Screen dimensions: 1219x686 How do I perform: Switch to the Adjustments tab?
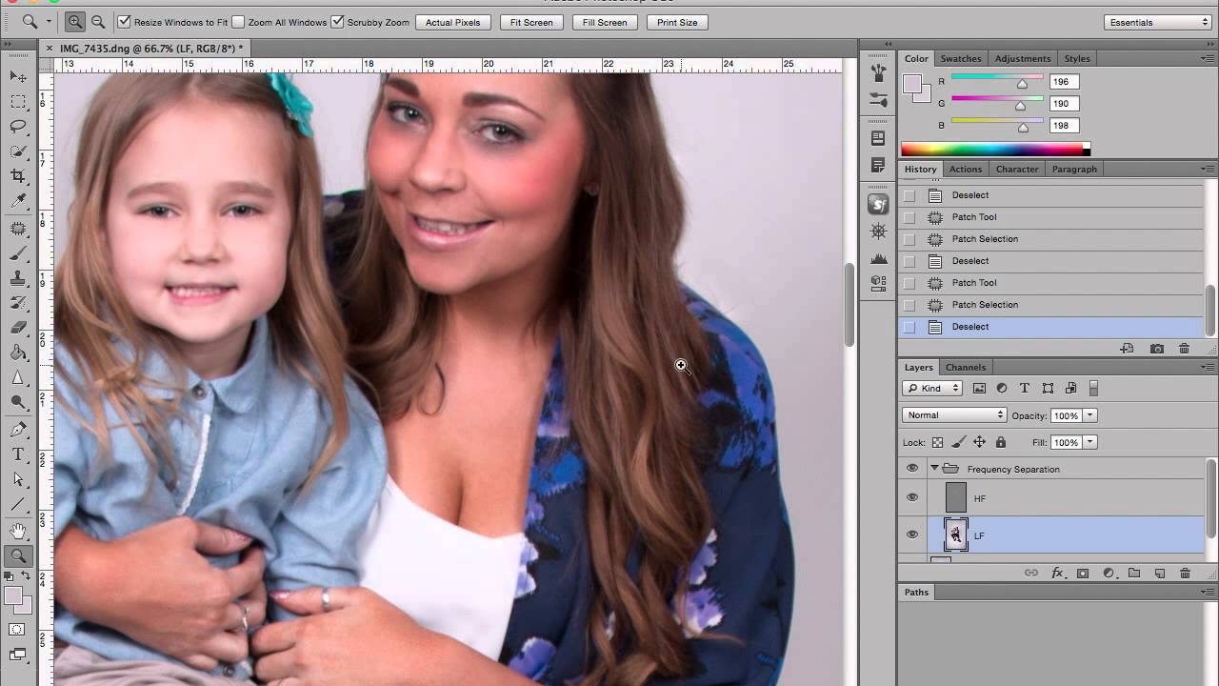click(1023, 59)
